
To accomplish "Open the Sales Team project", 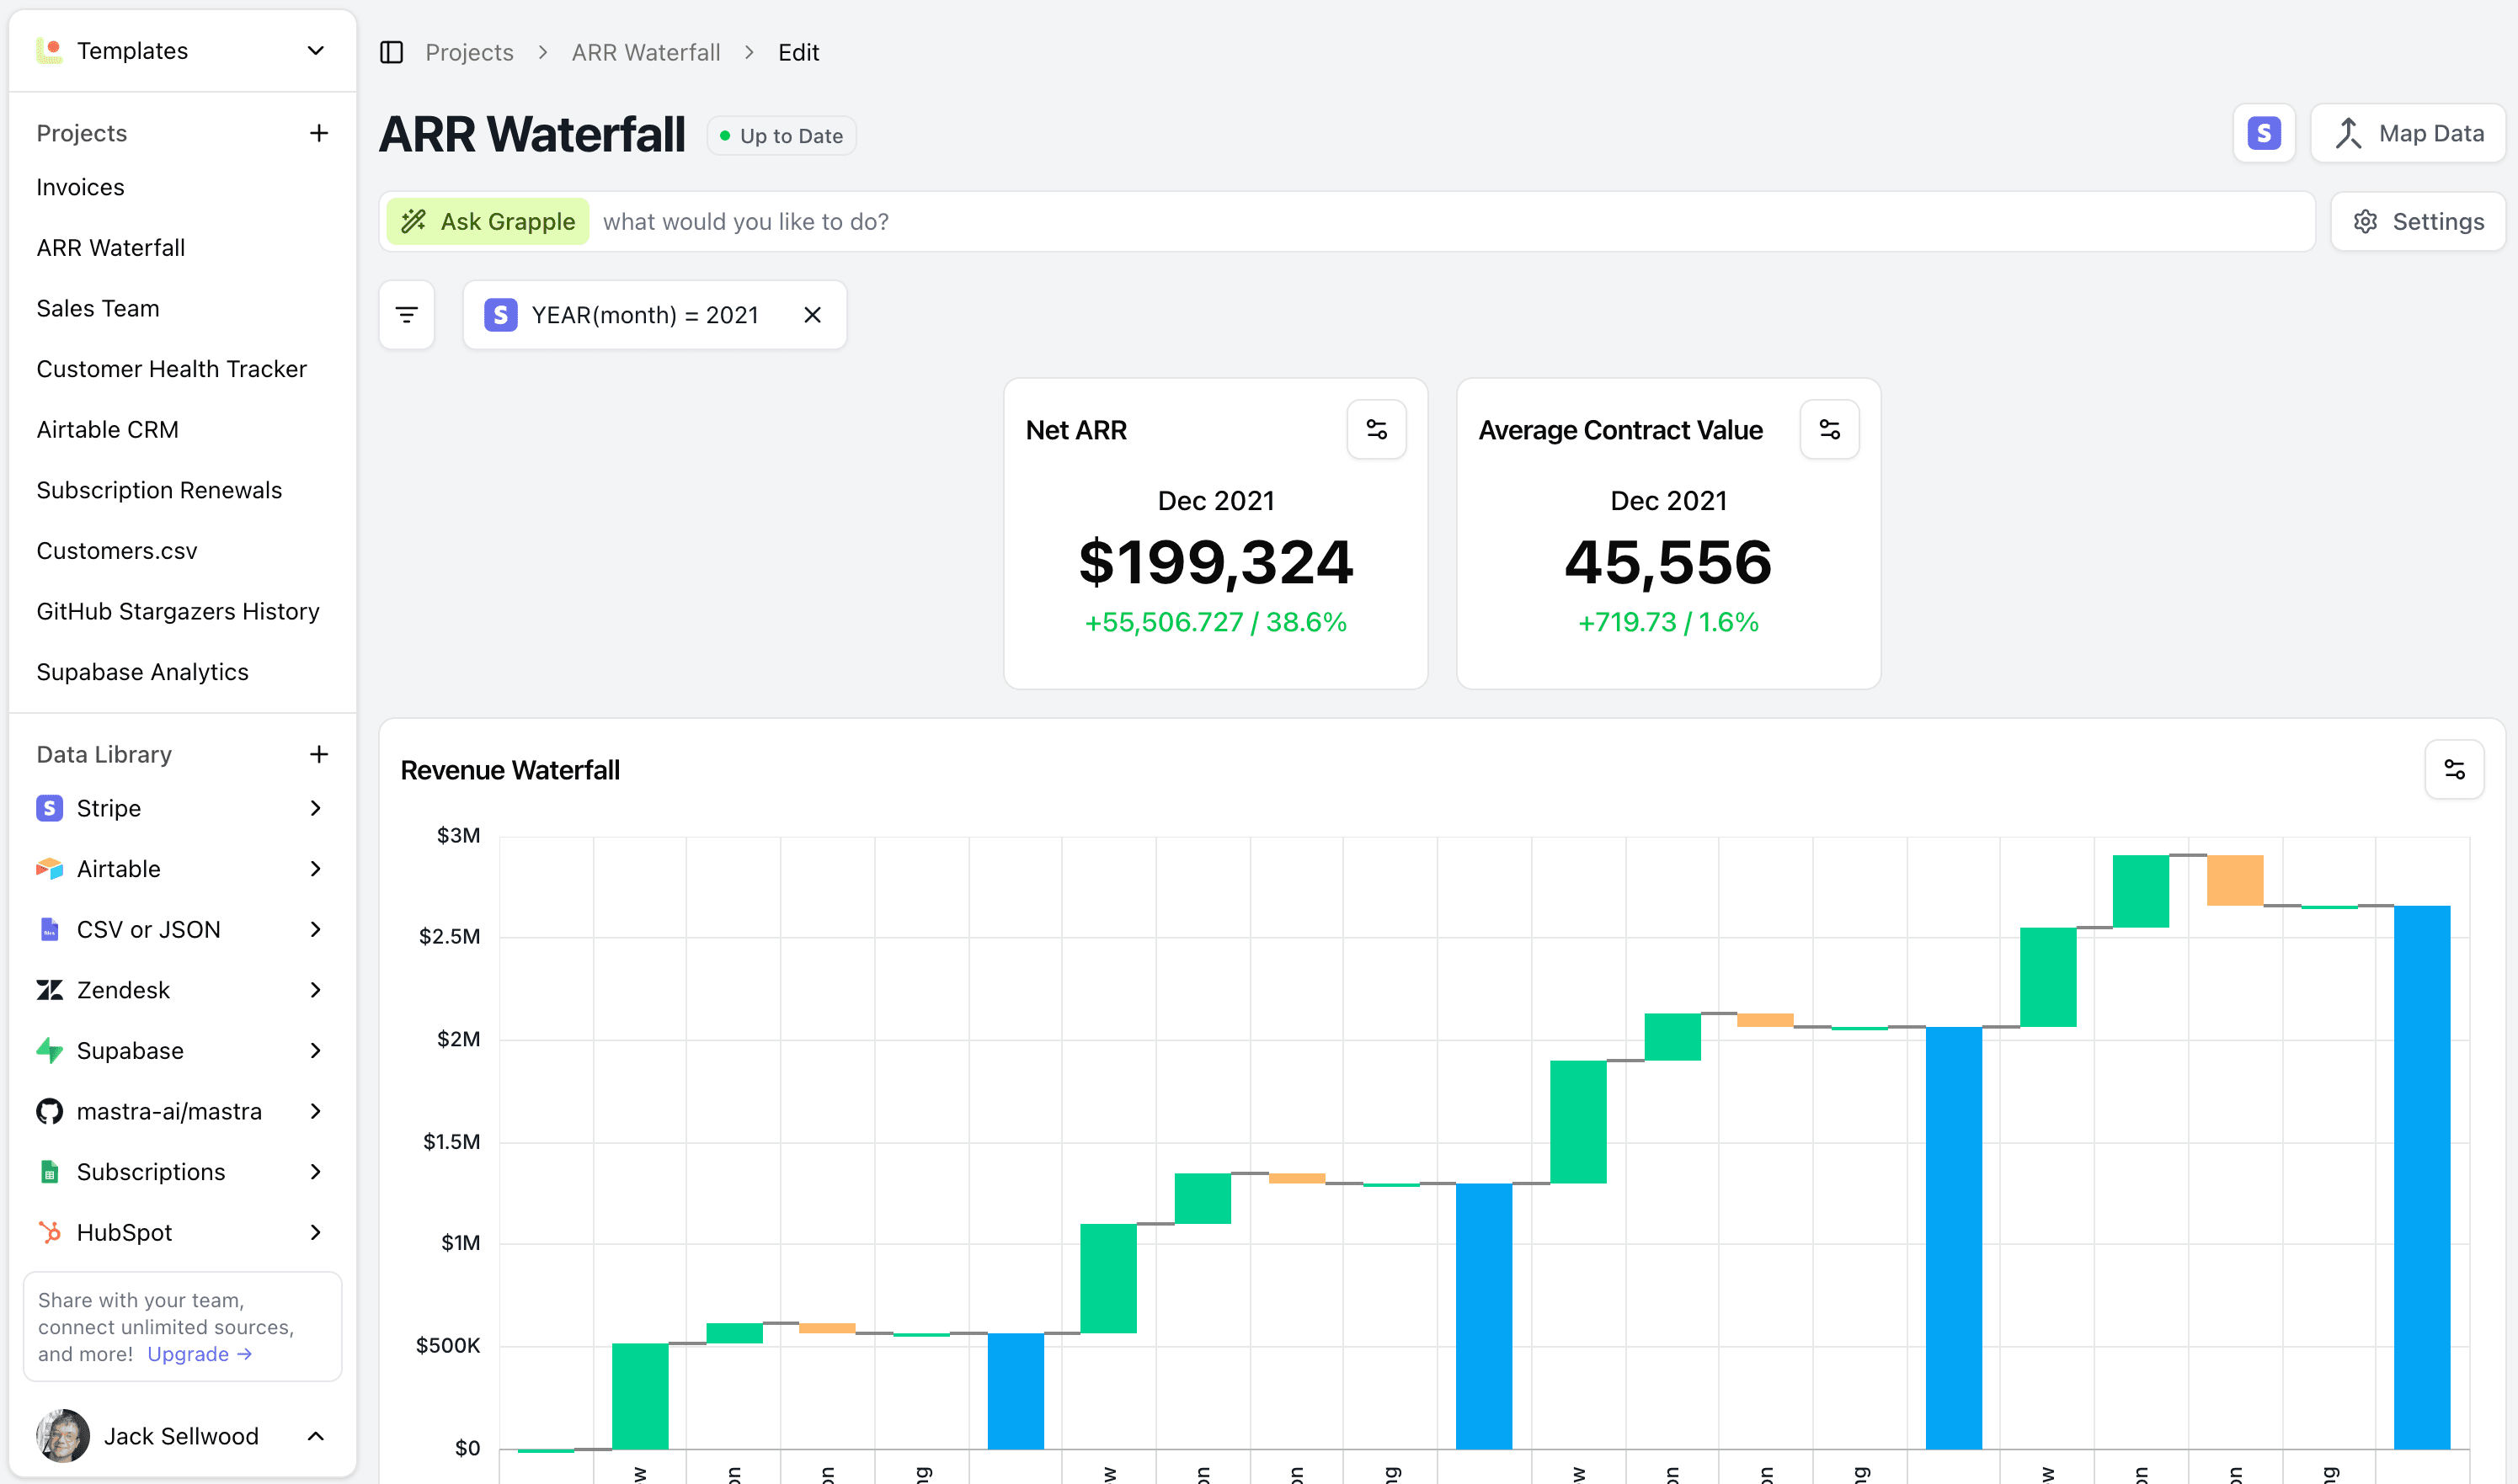I will 98,308.
